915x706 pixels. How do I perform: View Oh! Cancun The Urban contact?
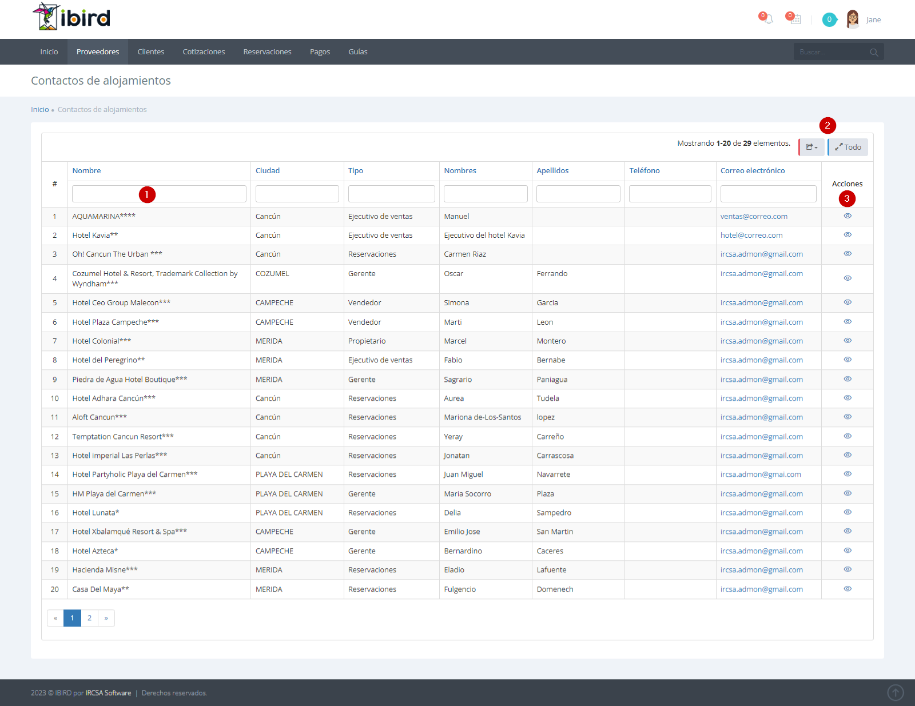click(x=848, y=254)
